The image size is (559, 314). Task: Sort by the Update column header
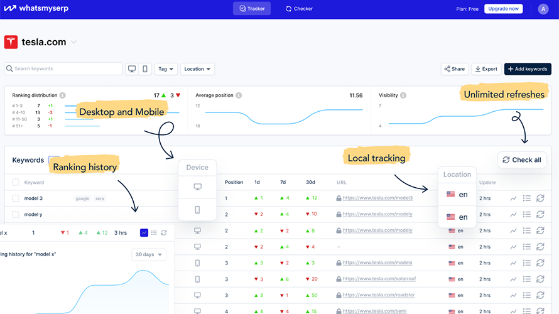[x=487, y=182]
